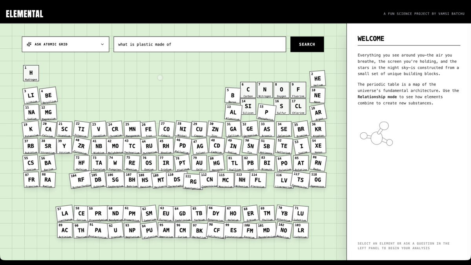Select the Iodine element tile
Screen dimensions: 471x265
(x=301, y=146)
